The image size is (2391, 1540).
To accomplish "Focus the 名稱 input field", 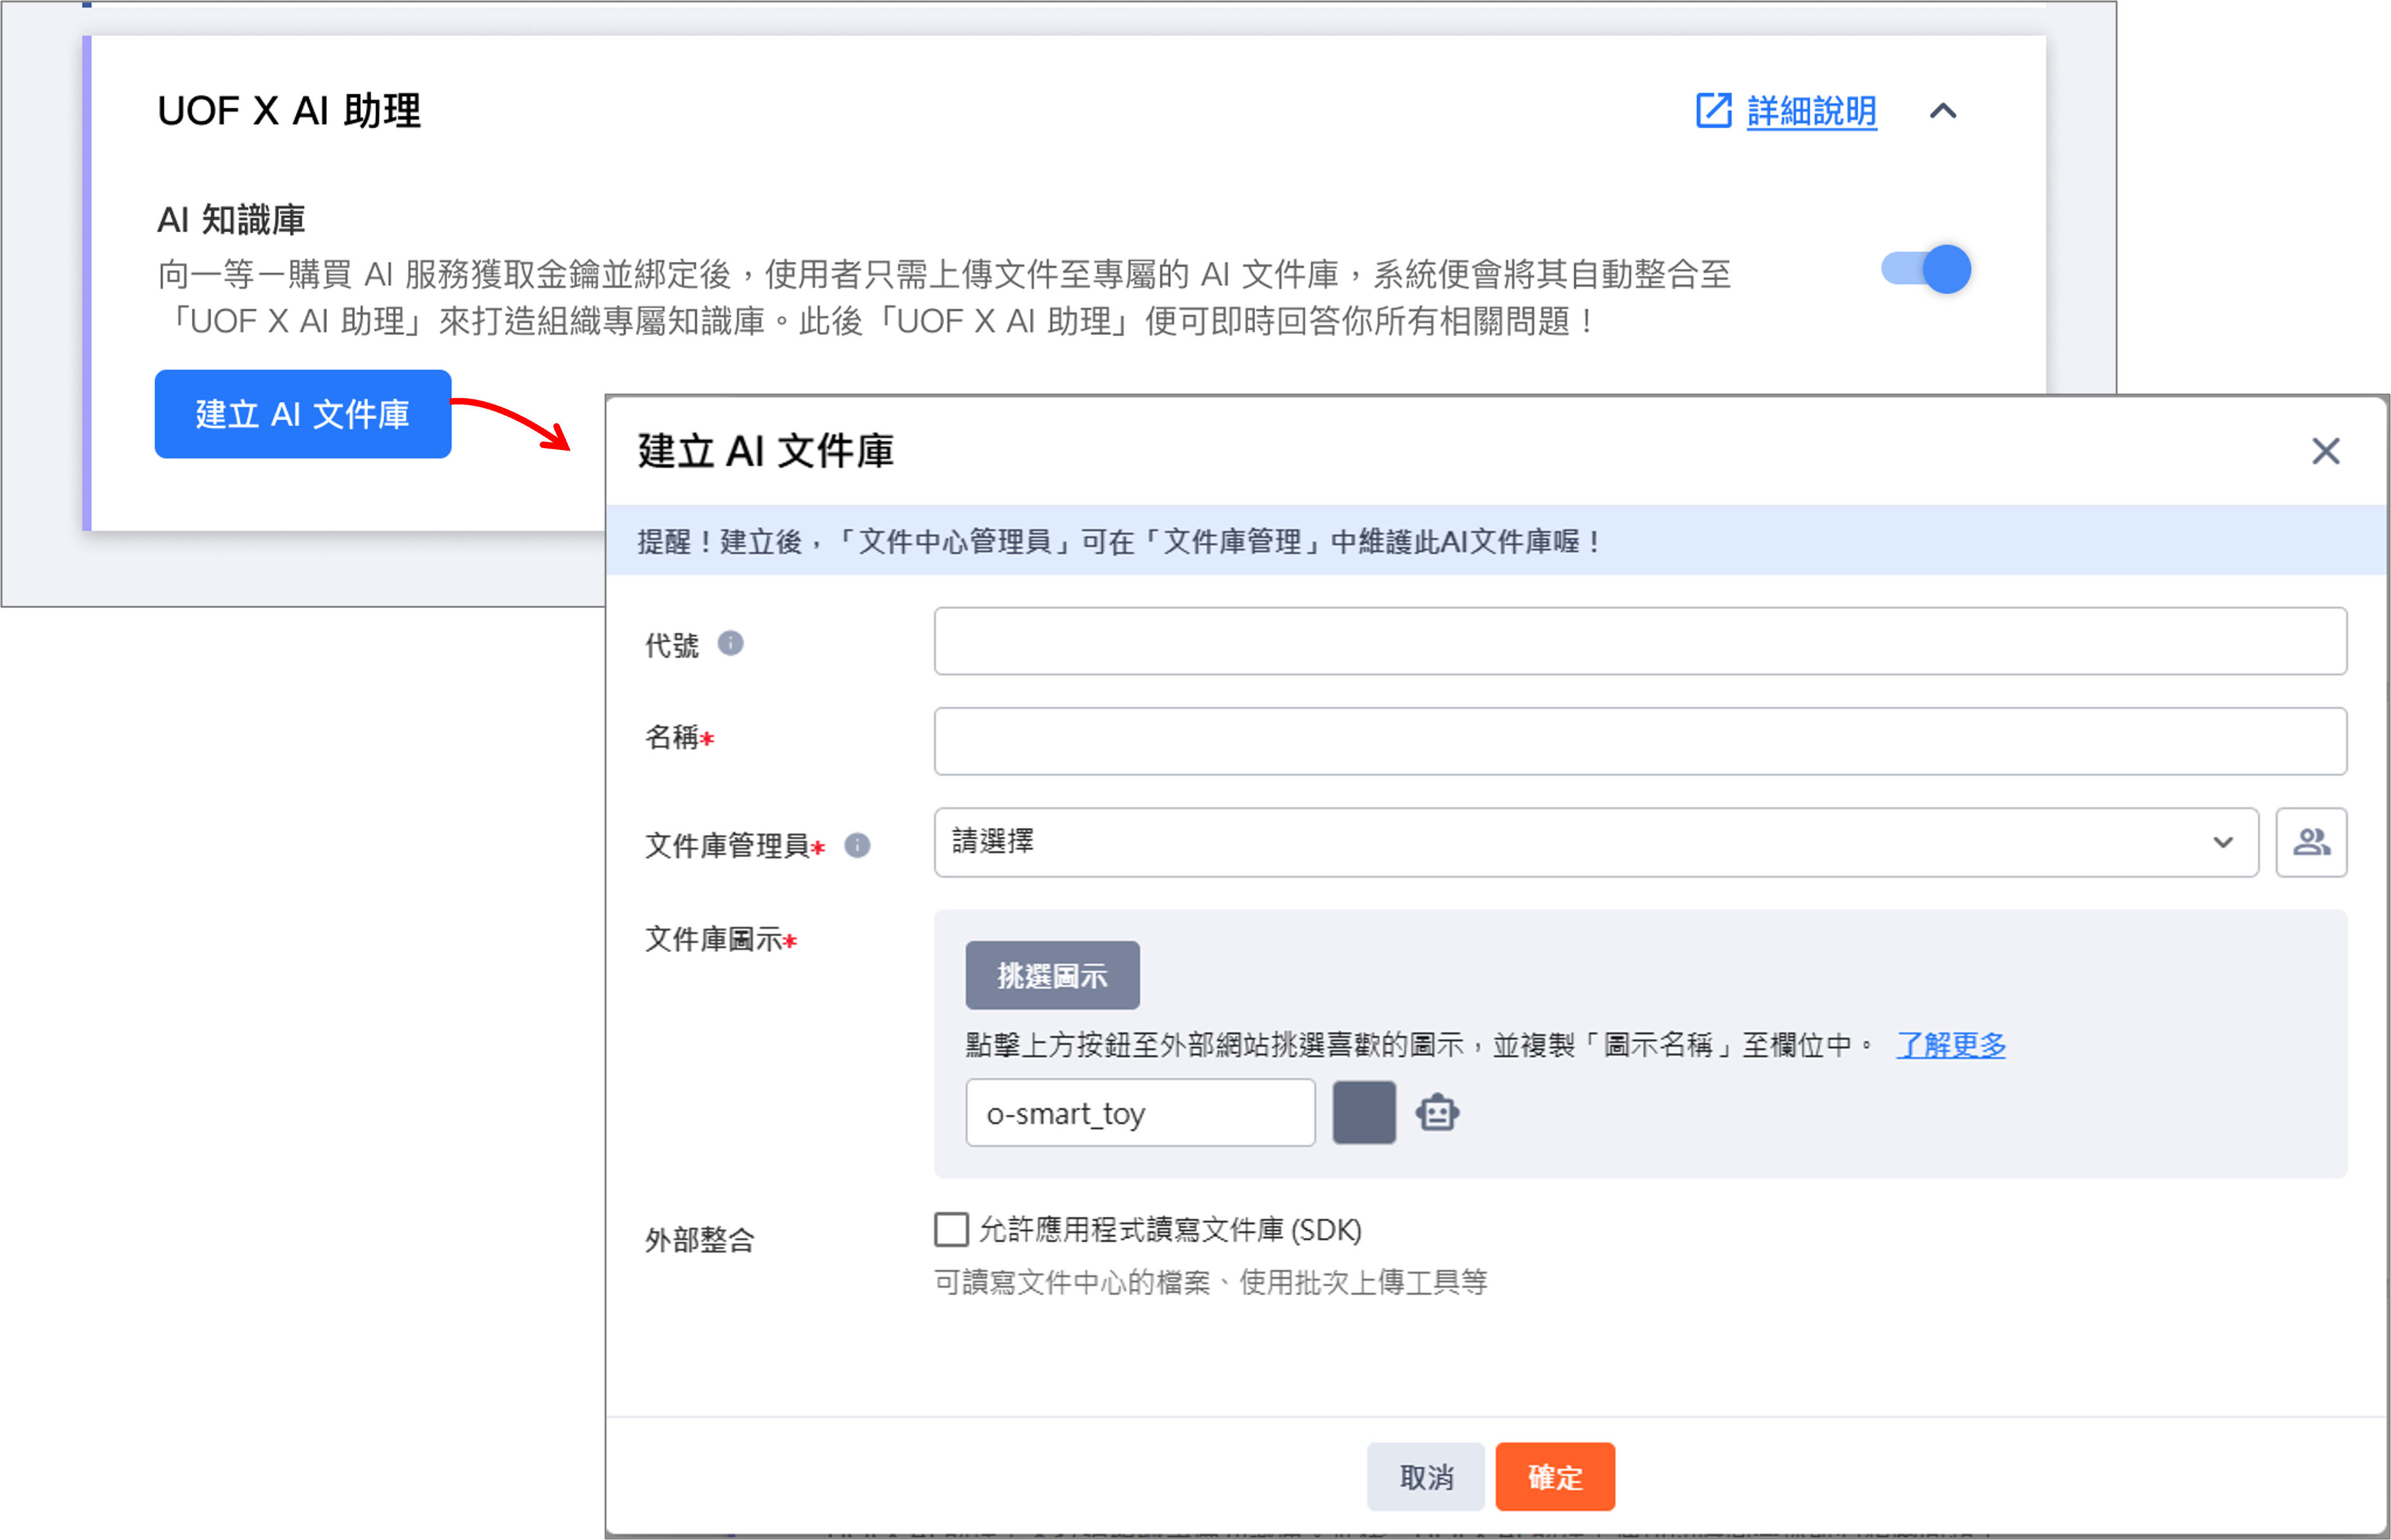I will pos(1639,741).
